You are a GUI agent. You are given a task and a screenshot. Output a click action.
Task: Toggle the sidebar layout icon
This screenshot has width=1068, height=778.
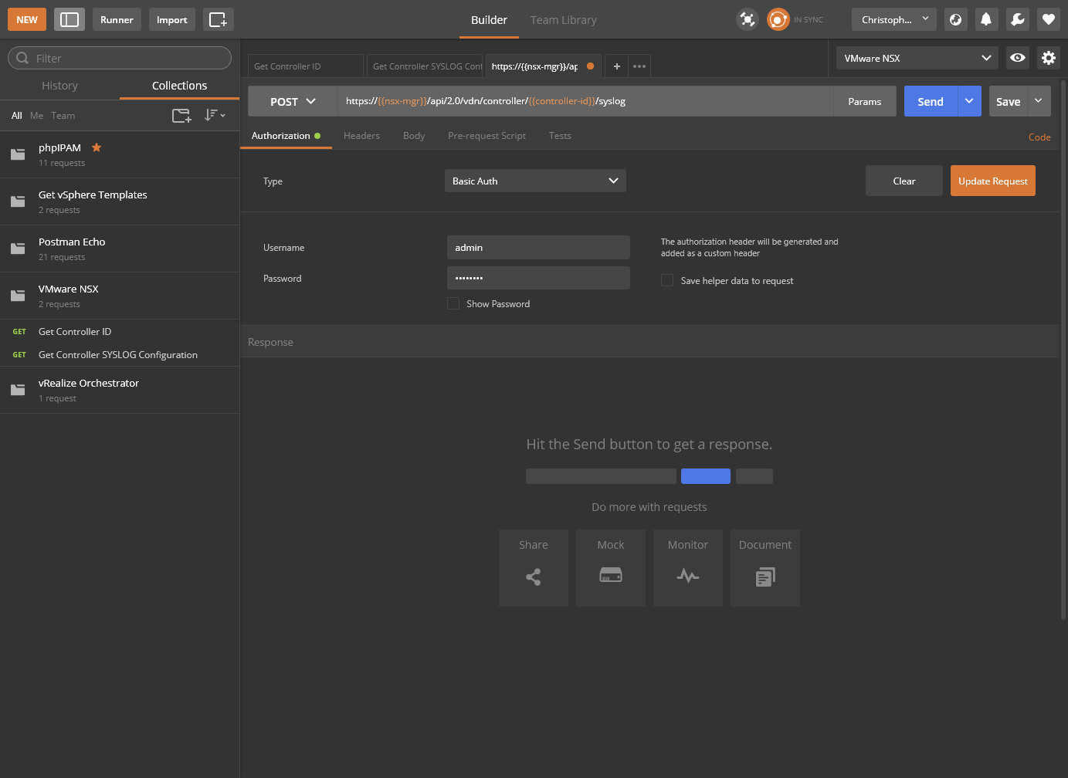[70, 20]
